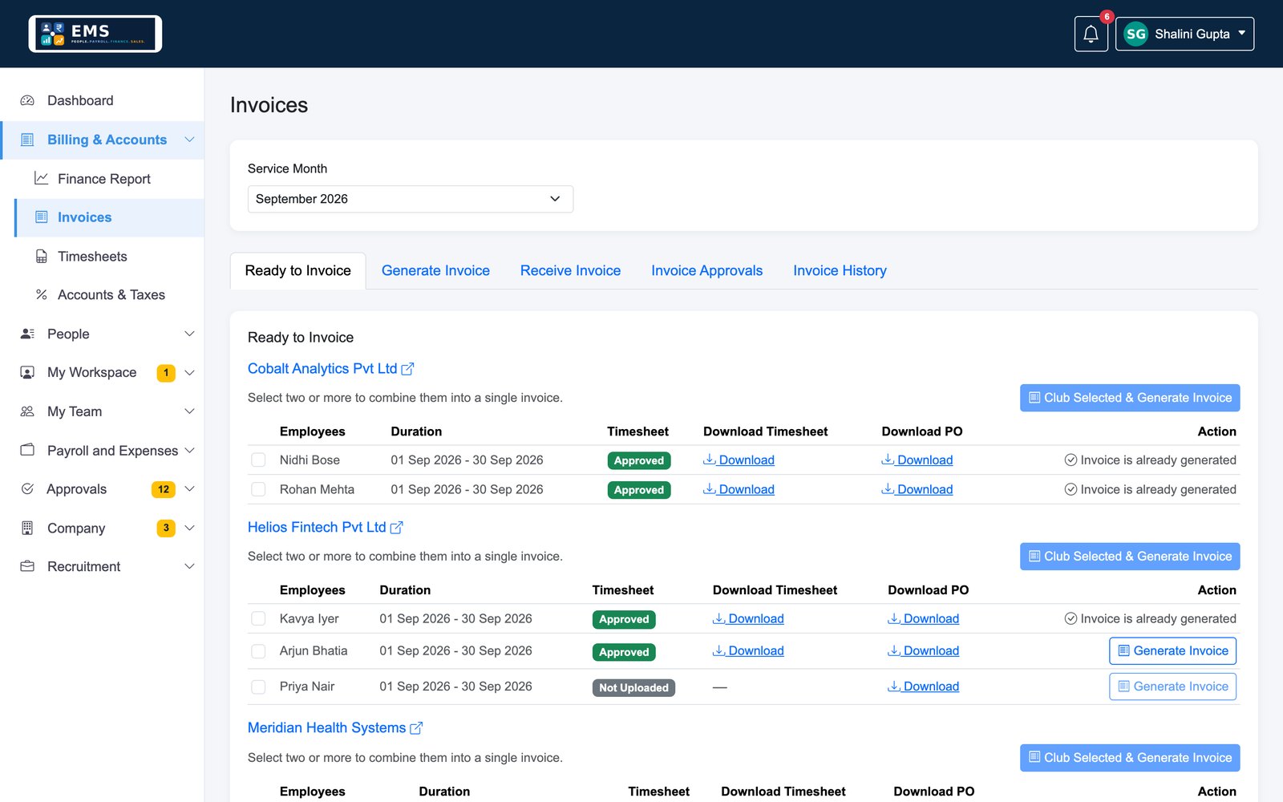This screenshot has width=1283, height=802.
Task: Select Arjun Bhatia's checkbox
Action: (258, 651)
